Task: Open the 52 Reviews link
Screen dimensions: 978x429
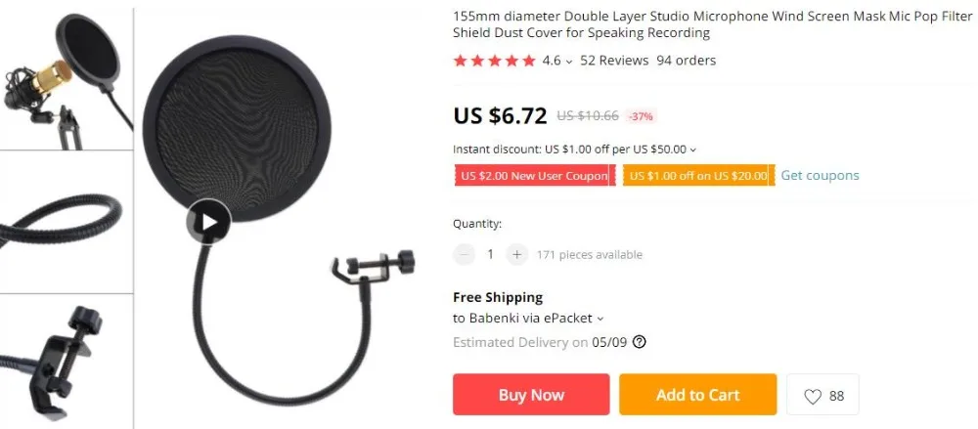Action: 614,61
